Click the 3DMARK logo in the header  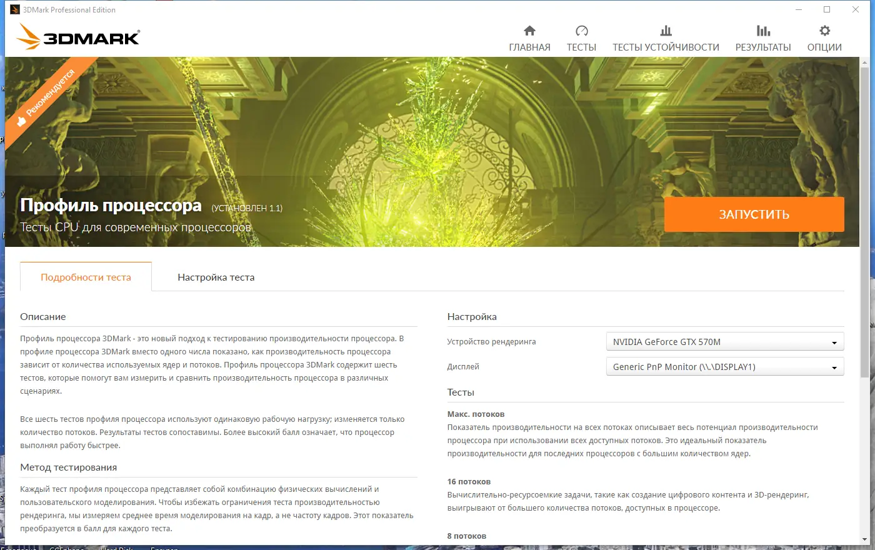coord(79,37)
